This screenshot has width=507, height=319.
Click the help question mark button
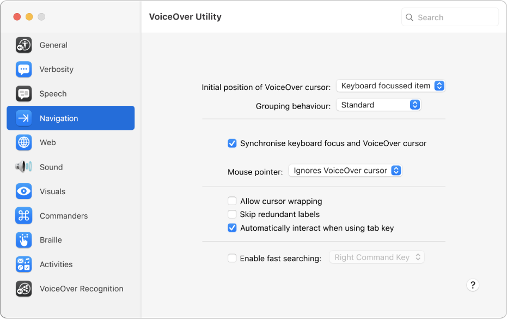coord(473,285)
